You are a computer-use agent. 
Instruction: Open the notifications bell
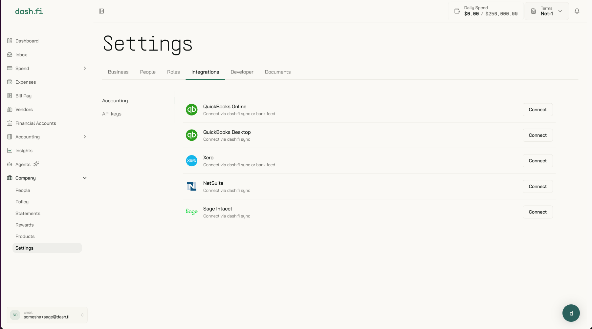point(577,11)
